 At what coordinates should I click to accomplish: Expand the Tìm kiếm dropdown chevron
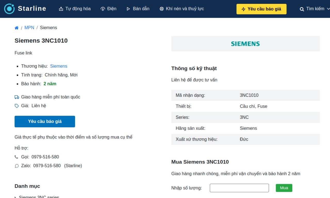[328, 9]
